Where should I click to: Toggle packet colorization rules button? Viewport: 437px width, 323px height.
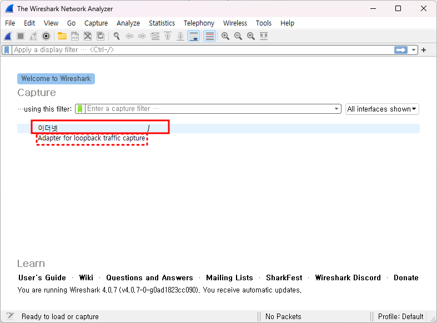click(x=209, y=36)
